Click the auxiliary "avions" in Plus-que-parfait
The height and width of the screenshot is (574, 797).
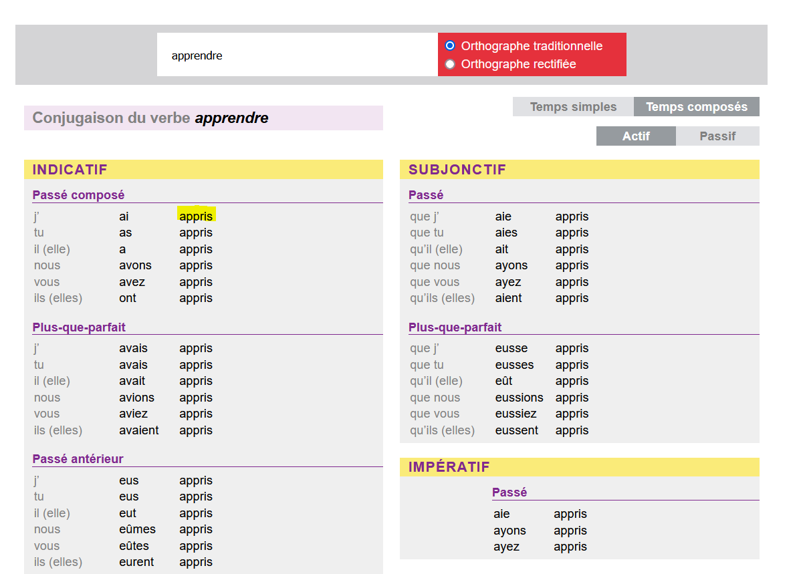[136, 398]
